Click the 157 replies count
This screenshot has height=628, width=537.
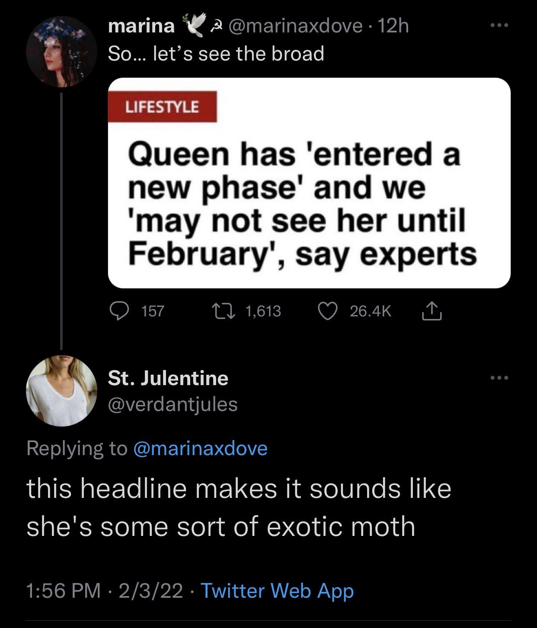pyautogui.click(x=153, y=311)
